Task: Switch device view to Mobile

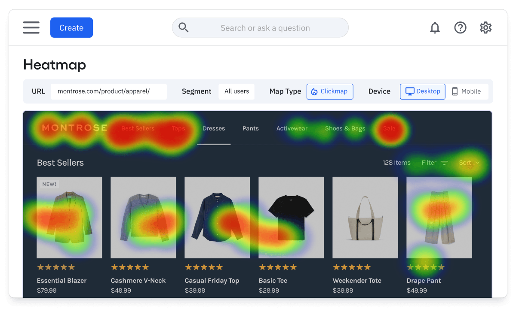Action: [x=466, y=91]
